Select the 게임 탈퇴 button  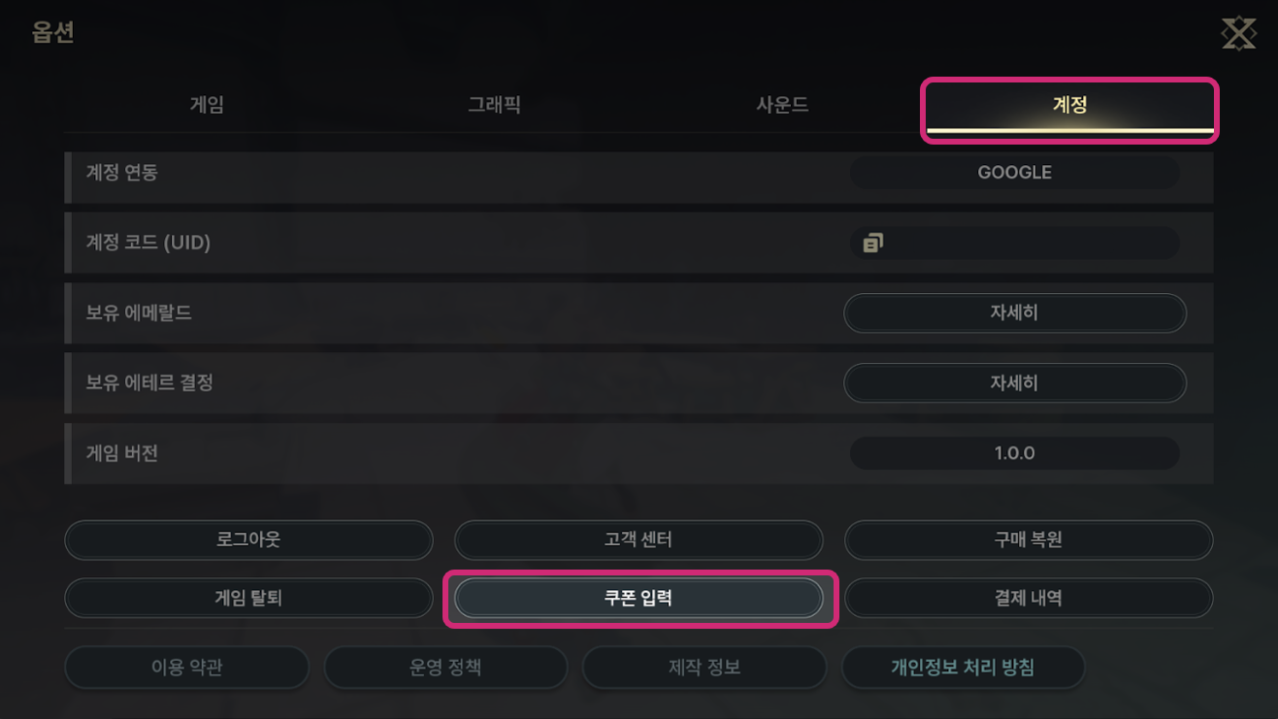(248, 599)
